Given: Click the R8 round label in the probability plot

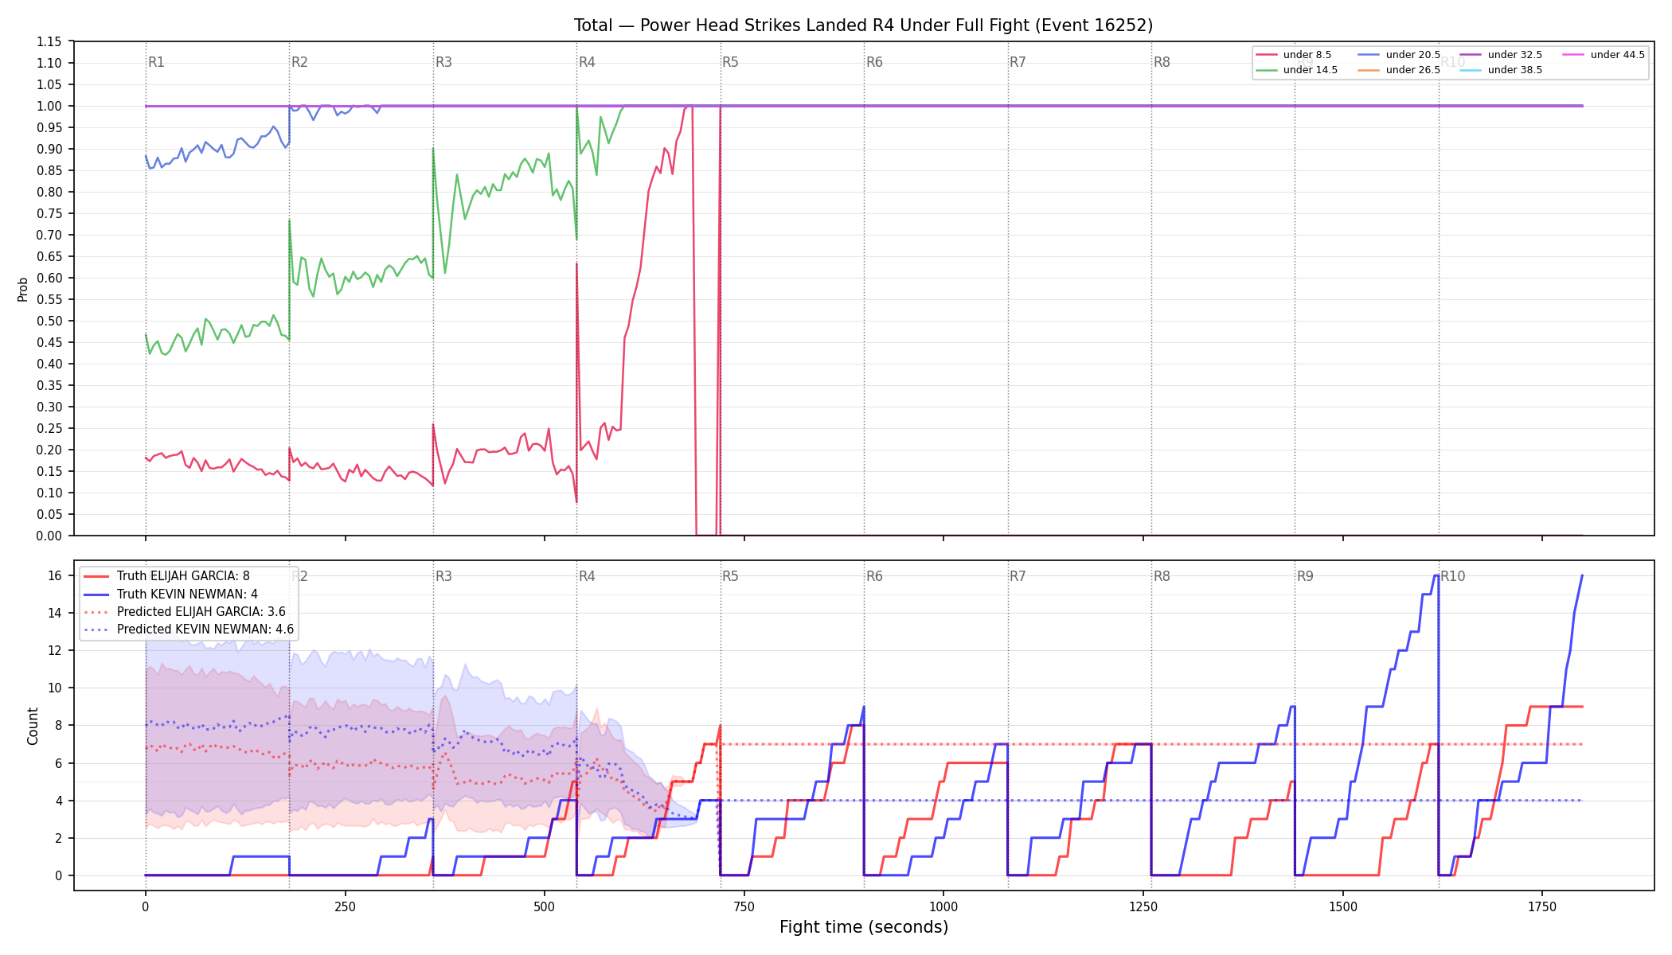Looking at the screenshot, I should 1162,62.
